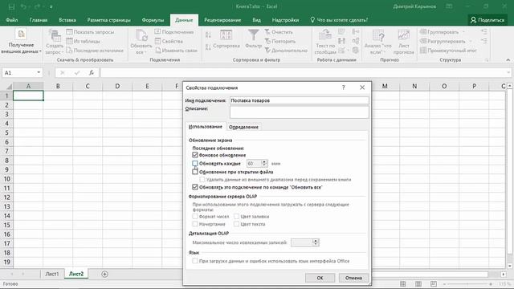The height and width of the screenshot is (289, 514).
Task: Uncheck Фоновое обновление checkbox
Action: pos(195,155)
